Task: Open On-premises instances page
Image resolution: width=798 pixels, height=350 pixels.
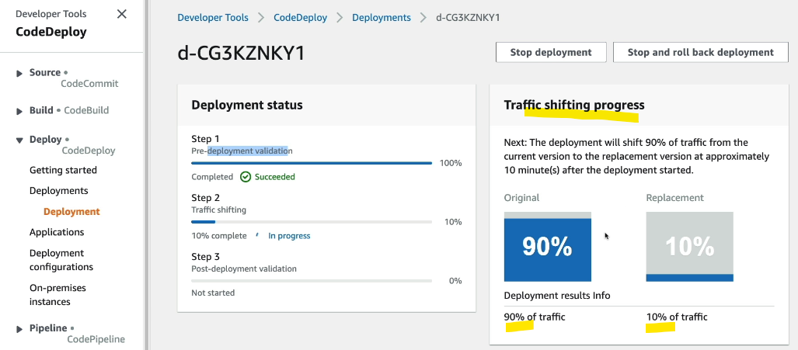Action: pyautogui.click(x=57, y=295)
